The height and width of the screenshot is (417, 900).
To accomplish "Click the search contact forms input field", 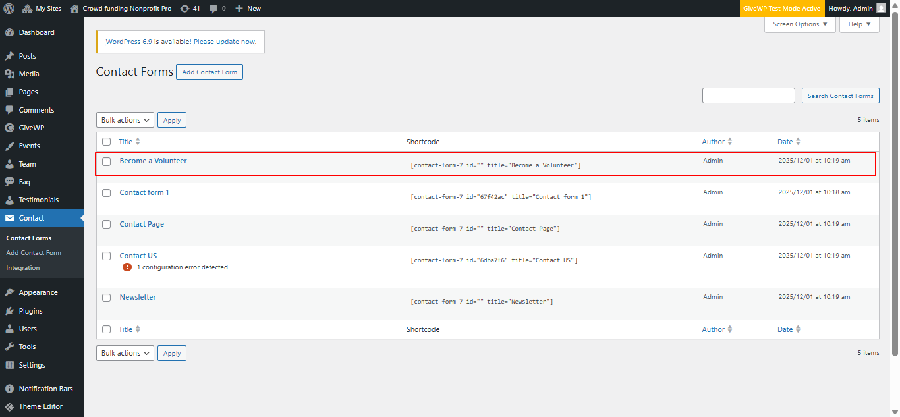I will click(748, 96).
